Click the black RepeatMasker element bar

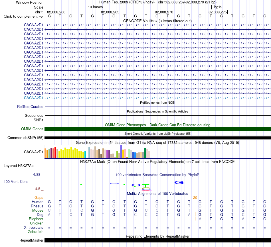157,240
